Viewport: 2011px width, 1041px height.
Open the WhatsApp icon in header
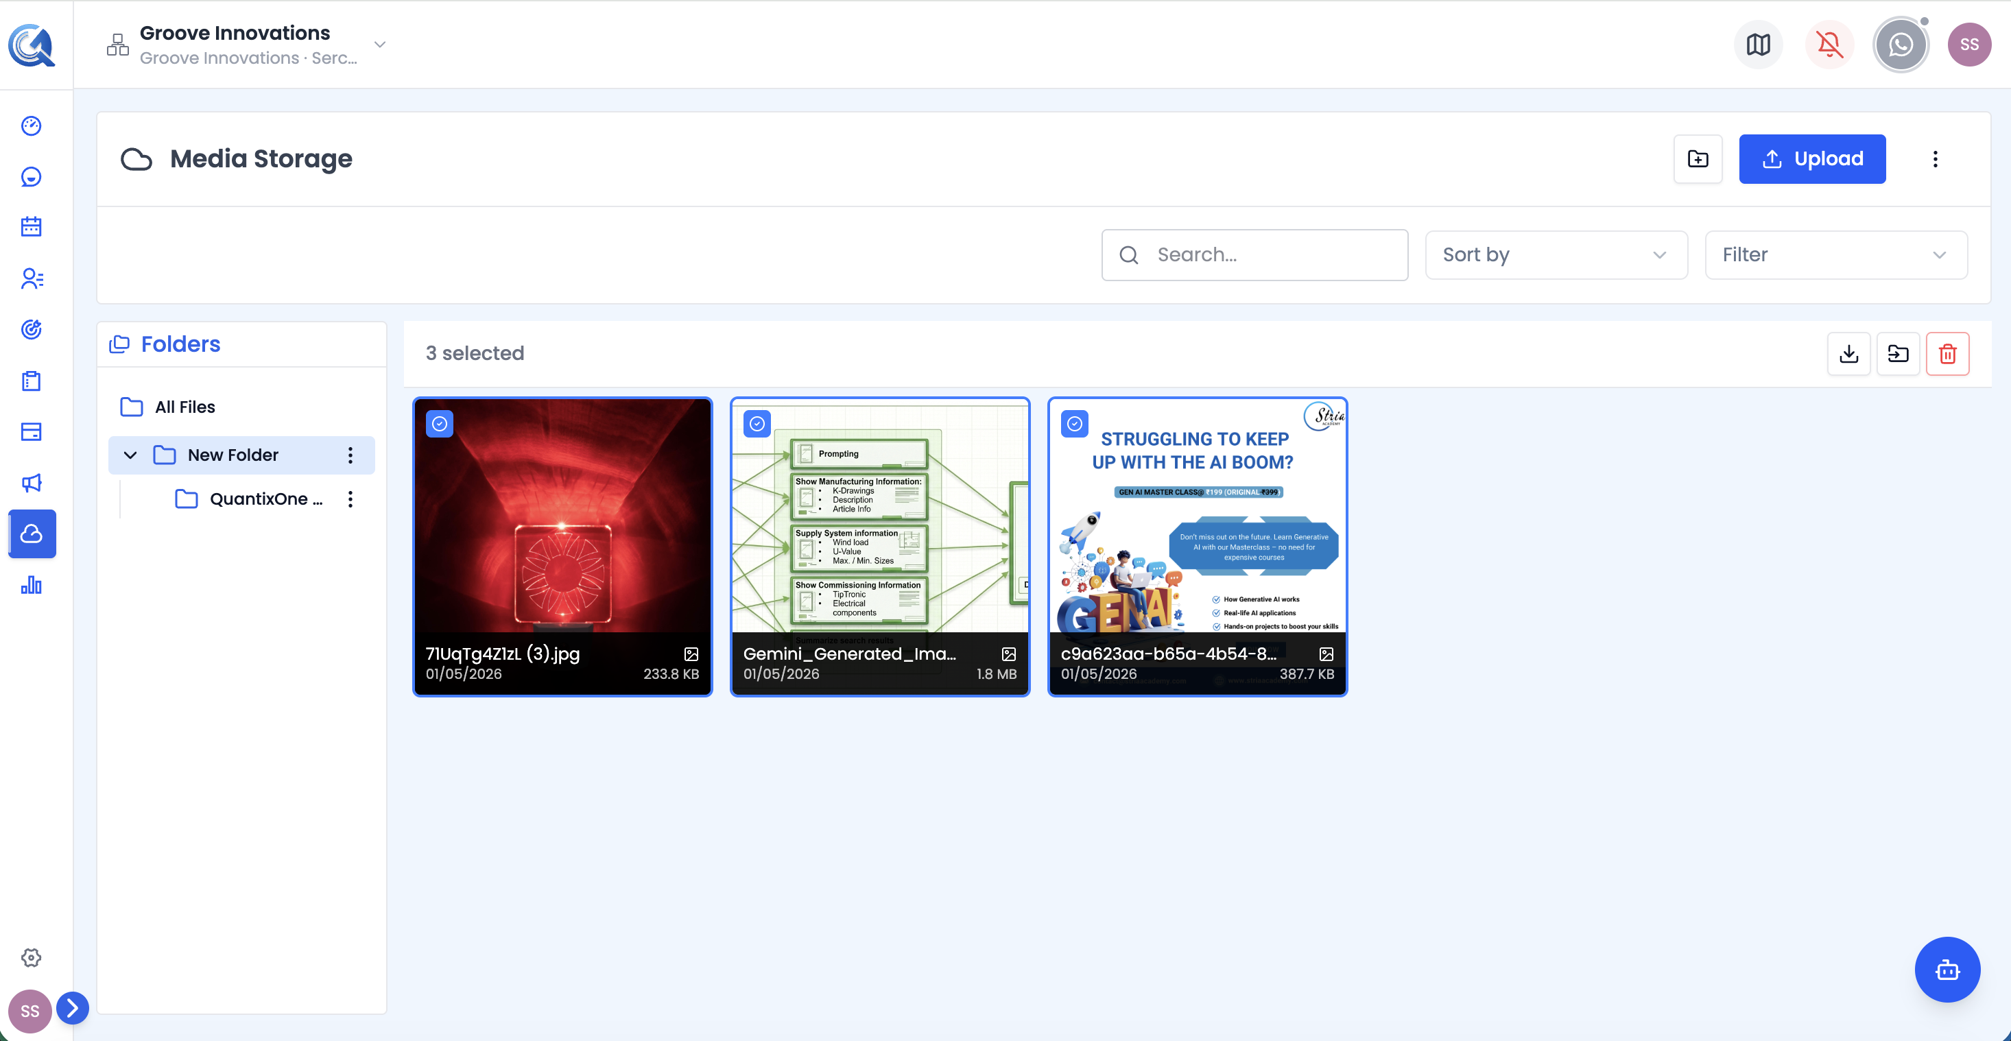click(1900, 45)
